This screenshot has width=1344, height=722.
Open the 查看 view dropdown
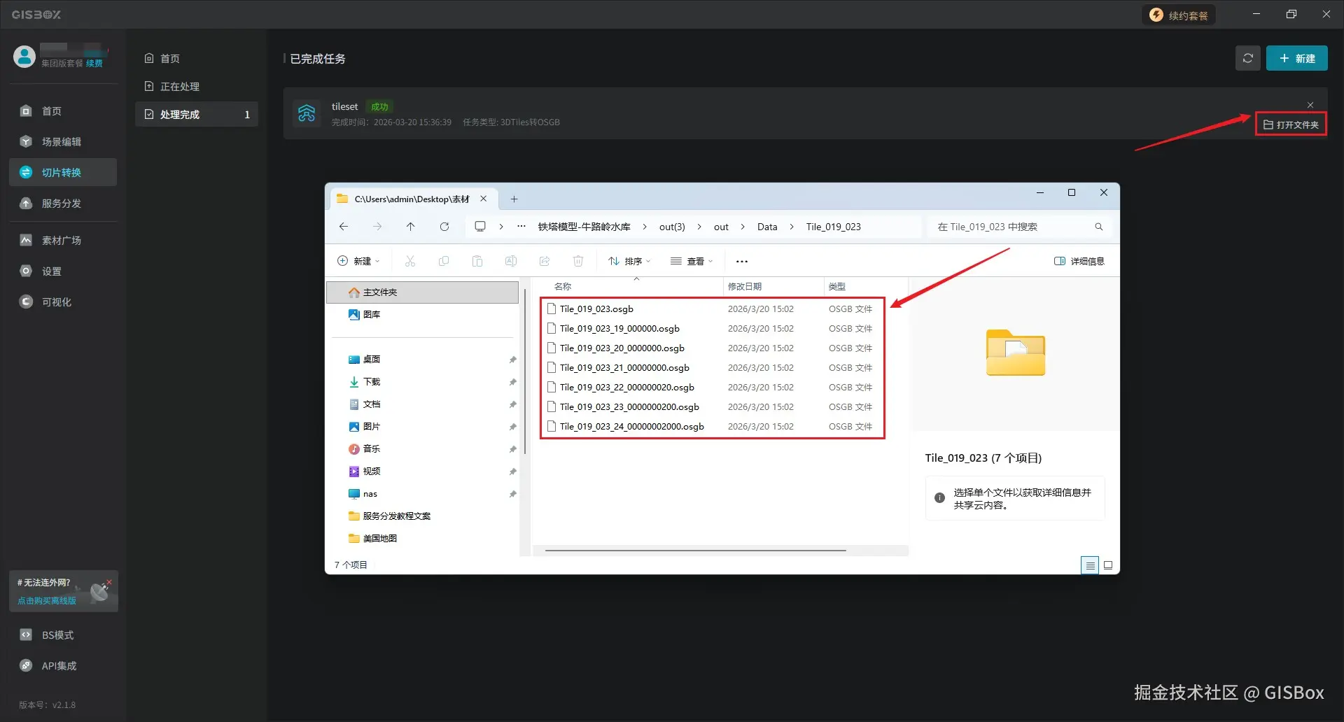[x=692, y=262]
